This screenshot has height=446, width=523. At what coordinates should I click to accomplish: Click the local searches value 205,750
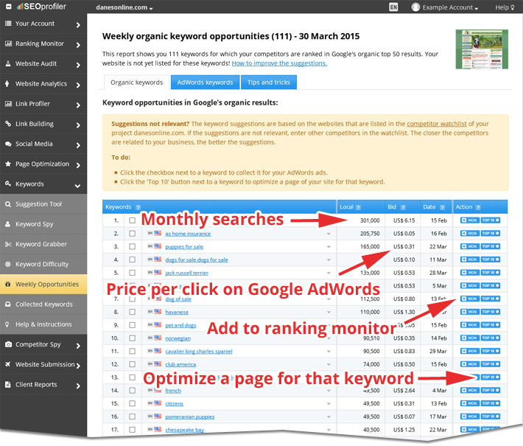click(370, 234)
